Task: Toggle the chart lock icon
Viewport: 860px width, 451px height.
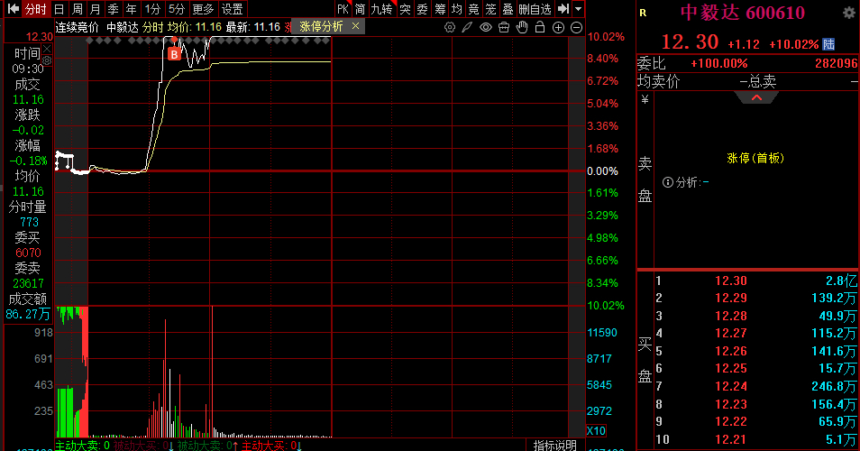Action: pos(540,27)
